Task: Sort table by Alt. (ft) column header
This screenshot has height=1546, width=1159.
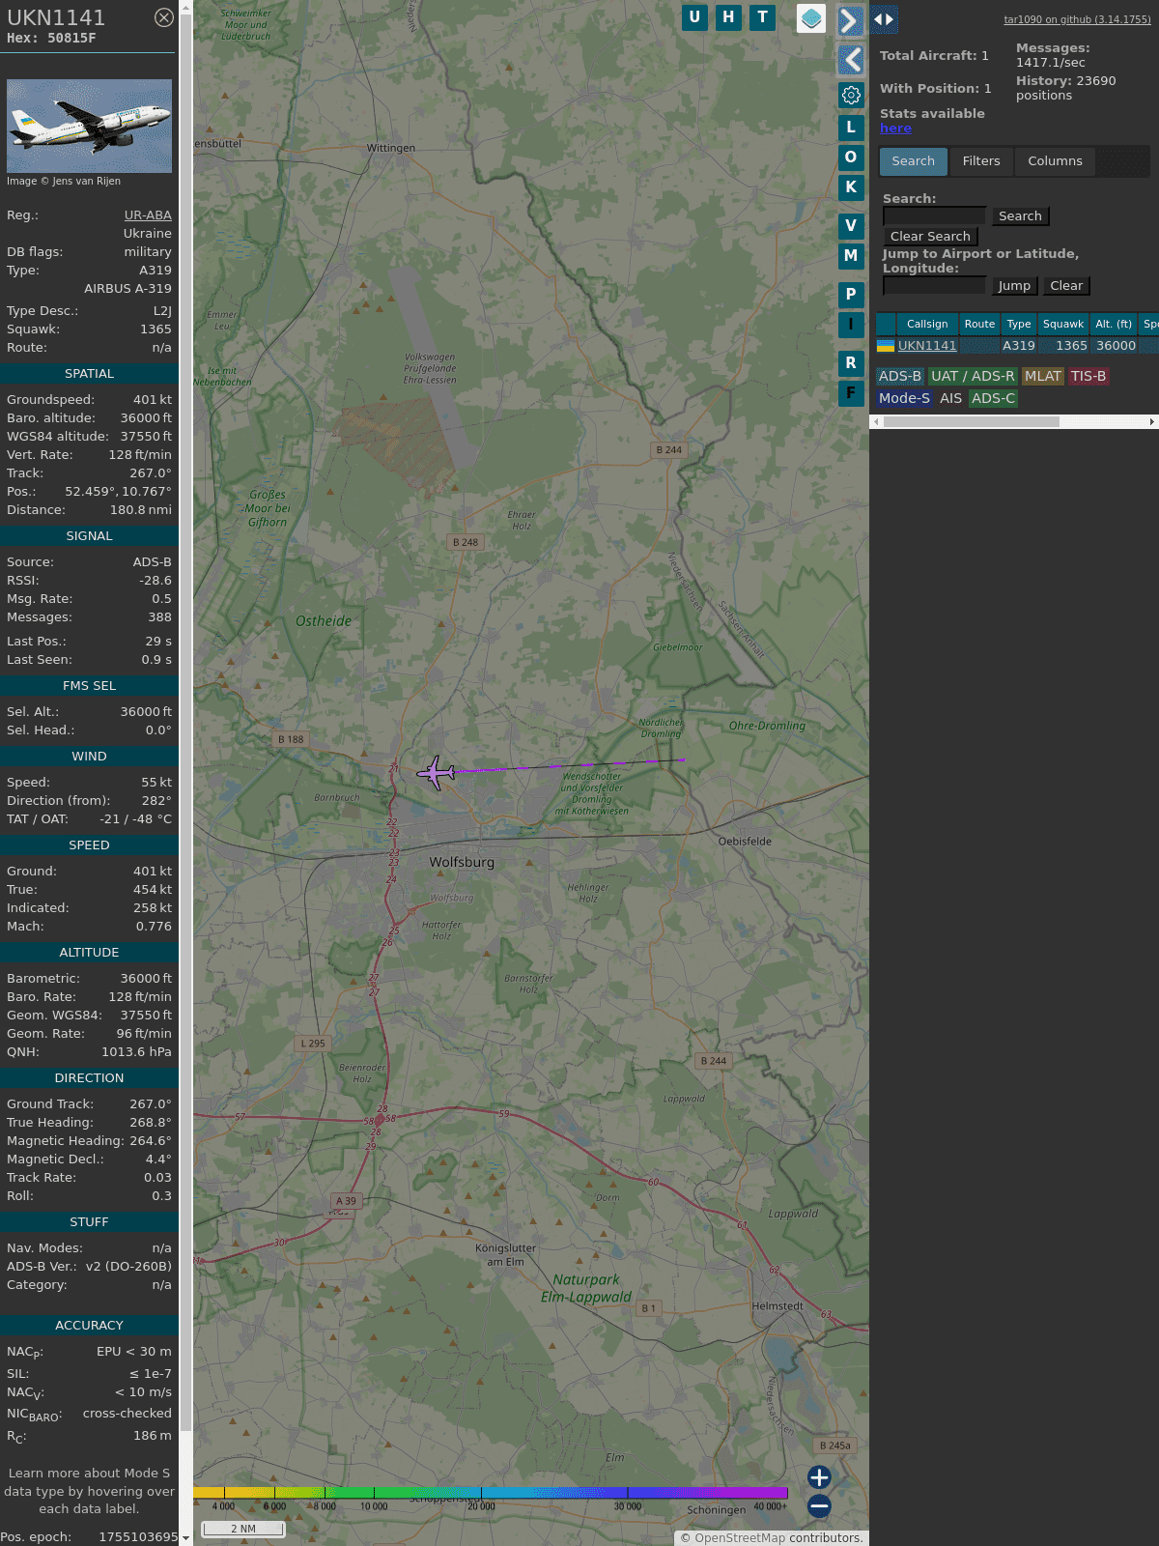Action: [x=1114, y=325]
